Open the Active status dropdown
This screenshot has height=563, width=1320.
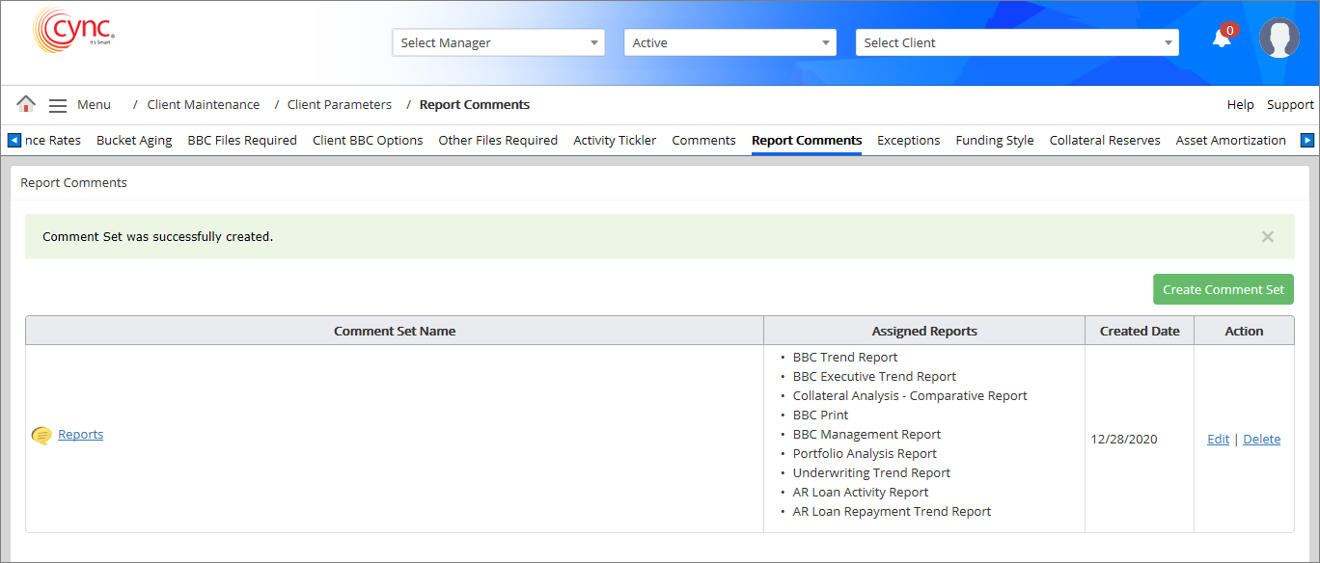(729, 42)
